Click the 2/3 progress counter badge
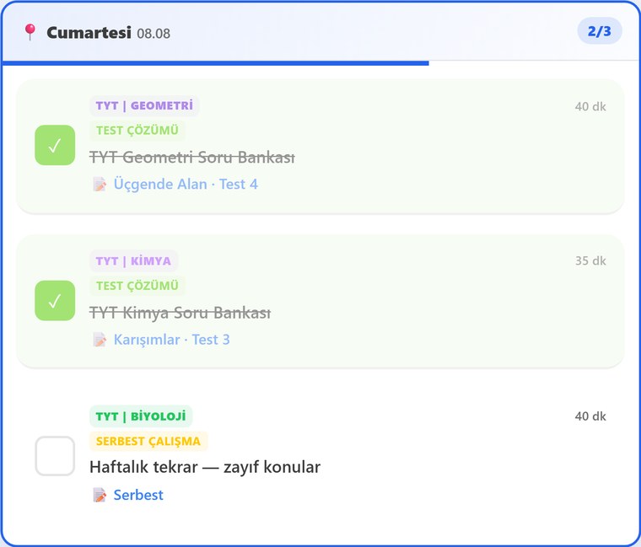This screenshot has width=641, height=547. click(600, 31)
